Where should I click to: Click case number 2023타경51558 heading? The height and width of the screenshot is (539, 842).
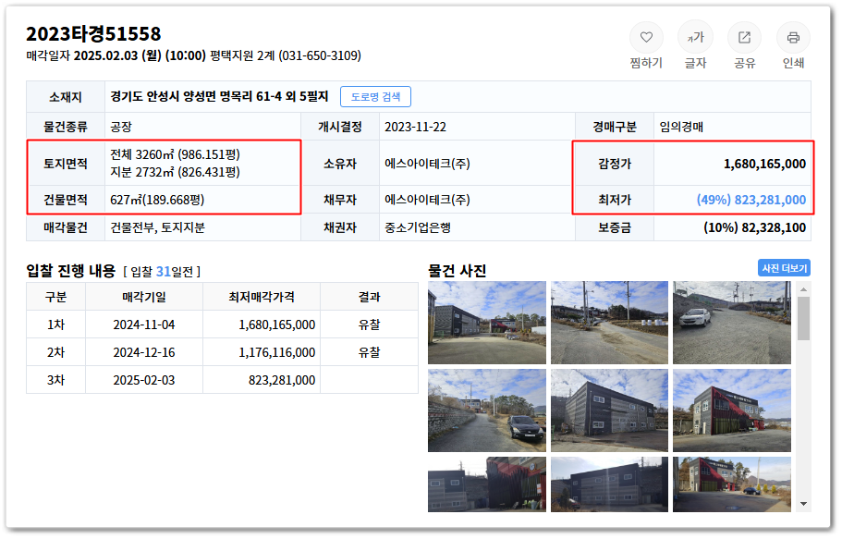(x=93, y=34)
